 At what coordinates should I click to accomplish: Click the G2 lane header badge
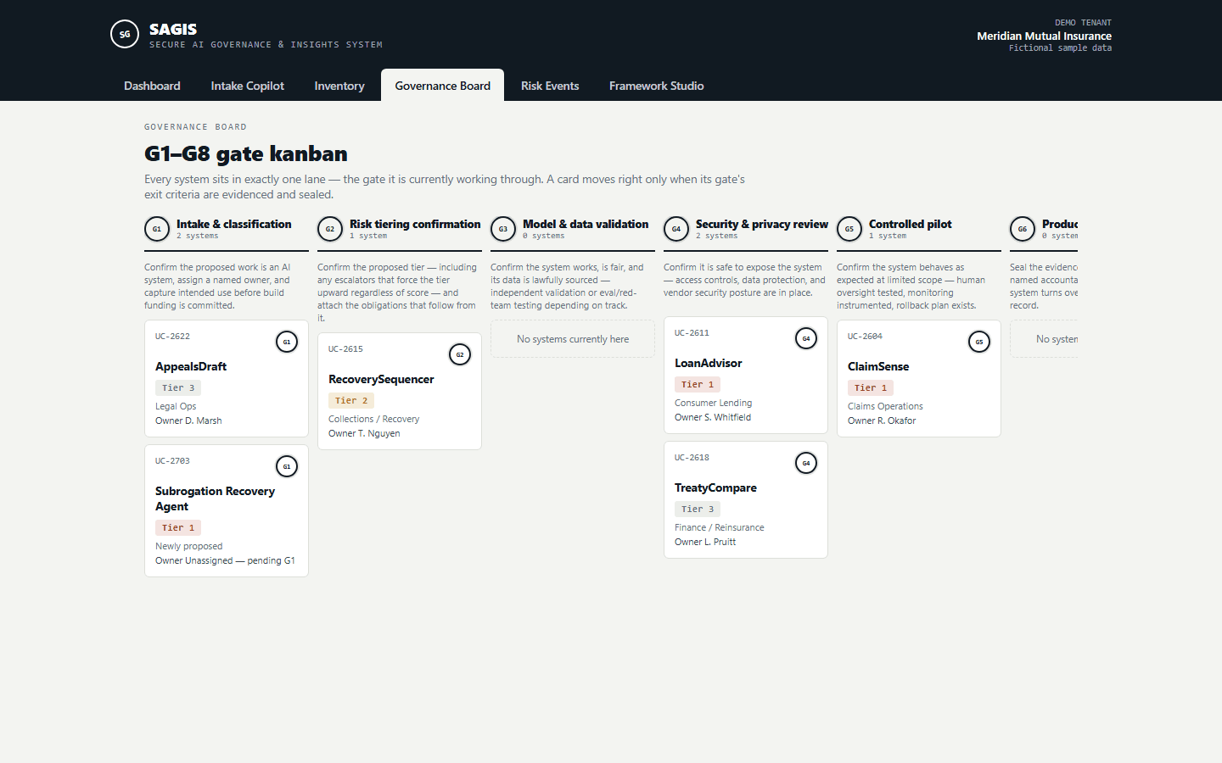click(x=330, y=229)
